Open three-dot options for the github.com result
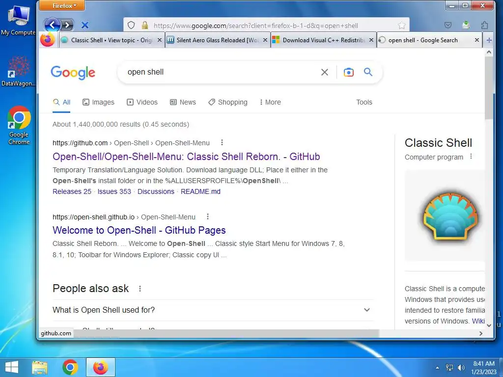 pyautogui.click(x=222, y=142)
